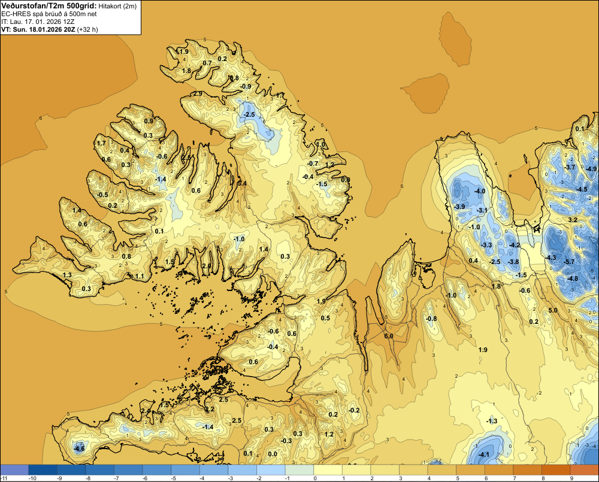599x482 pixels.
Task: Click the temperature value '-3.8'
Action: (x=513, y=262)
